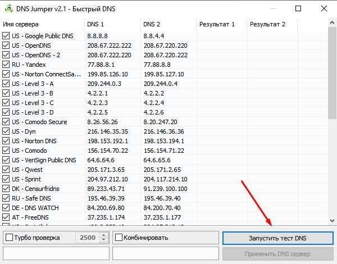This screenshot has height=264, width=337.
Task: Toggle the RU - Yandex checkbox
Action: tap(6, 65)
